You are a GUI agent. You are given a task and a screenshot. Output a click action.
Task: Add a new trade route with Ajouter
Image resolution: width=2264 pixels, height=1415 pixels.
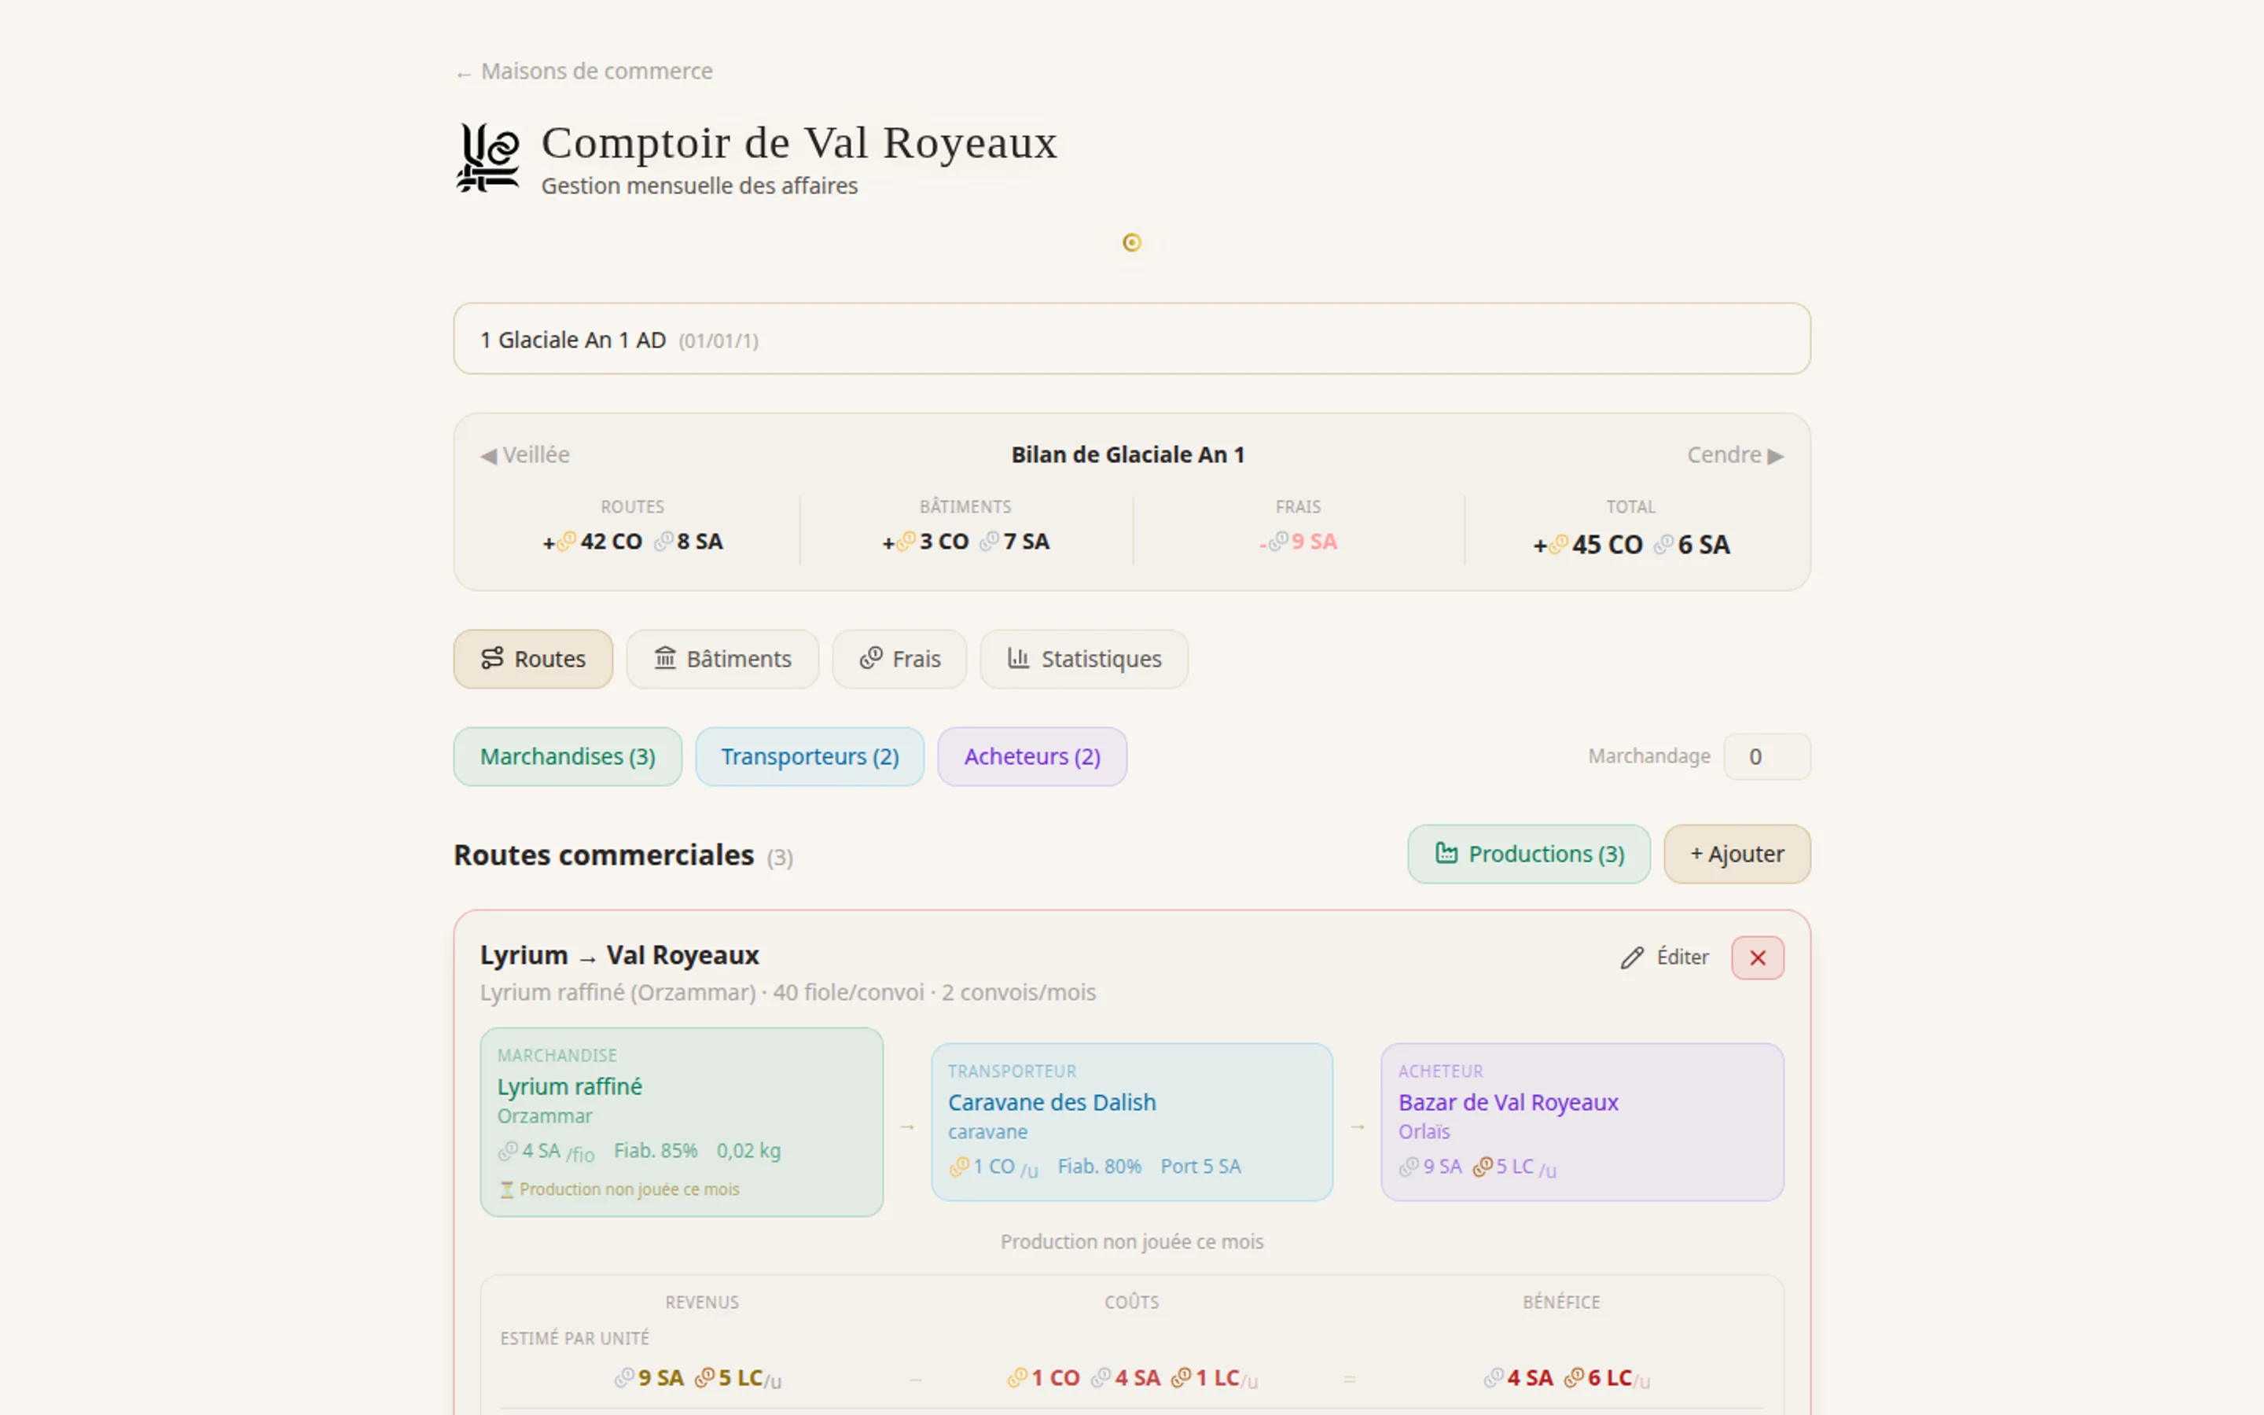point(1737,854)
